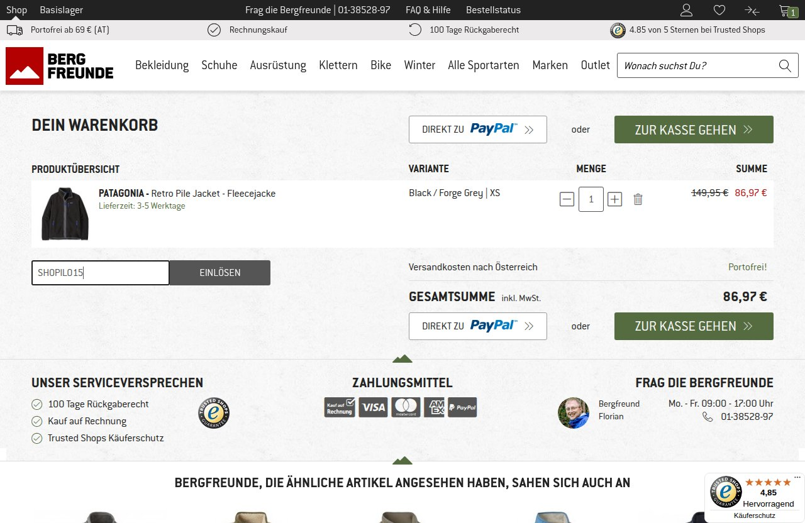Open the Bike menu
Viewport: 805px width, 523px height.
point(381,65)
